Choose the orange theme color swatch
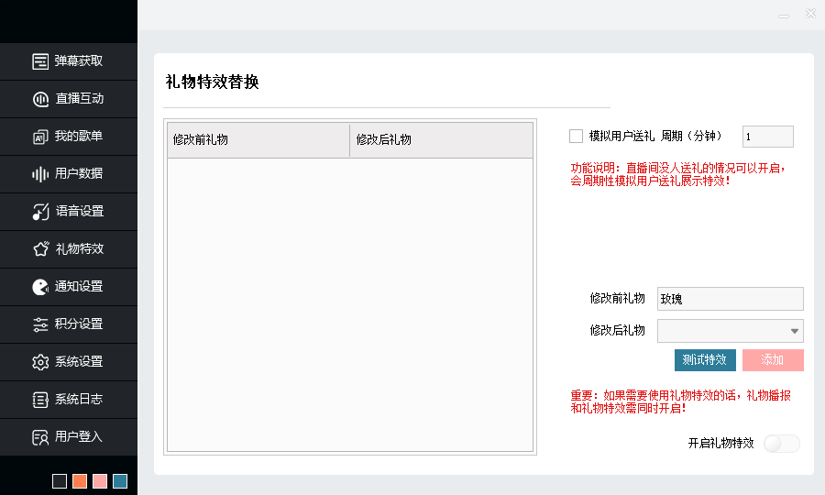 coord(80,481)
